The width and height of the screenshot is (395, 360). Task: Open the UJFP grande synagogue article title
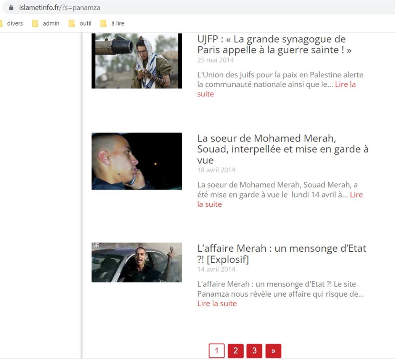pyautogui.click(x=274, y=44)
